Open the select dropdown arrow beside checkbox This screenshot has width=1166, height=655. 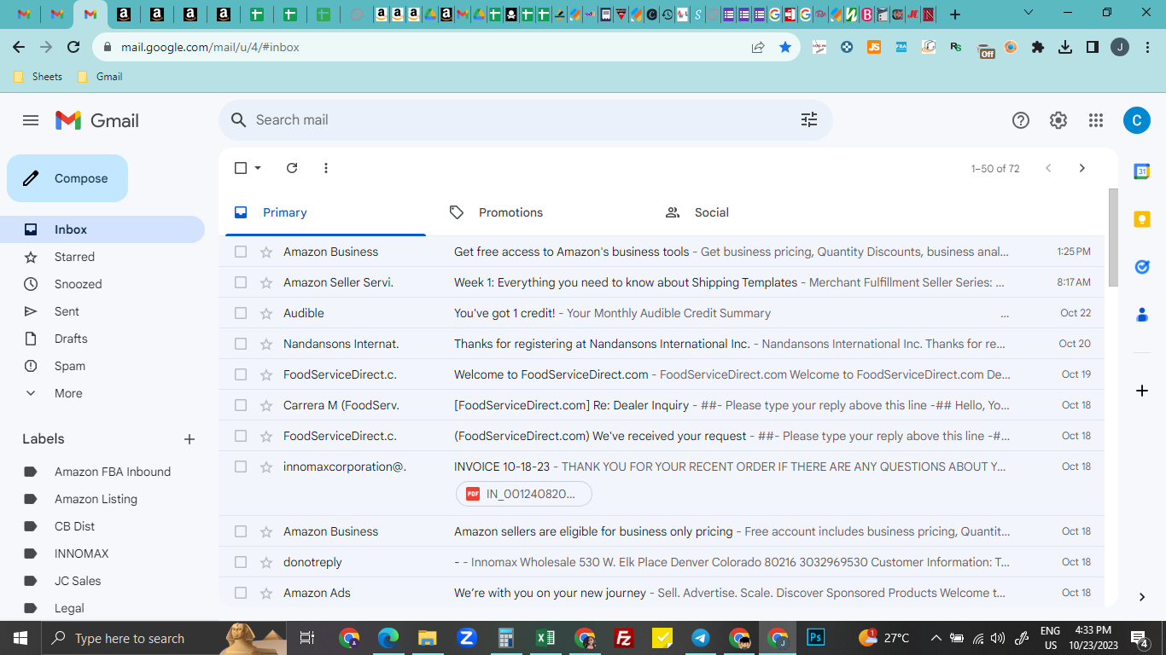click(x=258, y=168)
